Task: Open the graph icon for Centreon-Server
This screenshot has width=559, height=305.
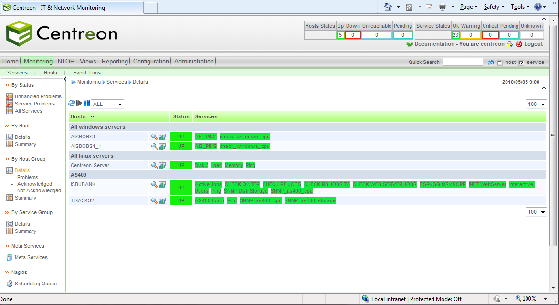Action: pos(162,166)
